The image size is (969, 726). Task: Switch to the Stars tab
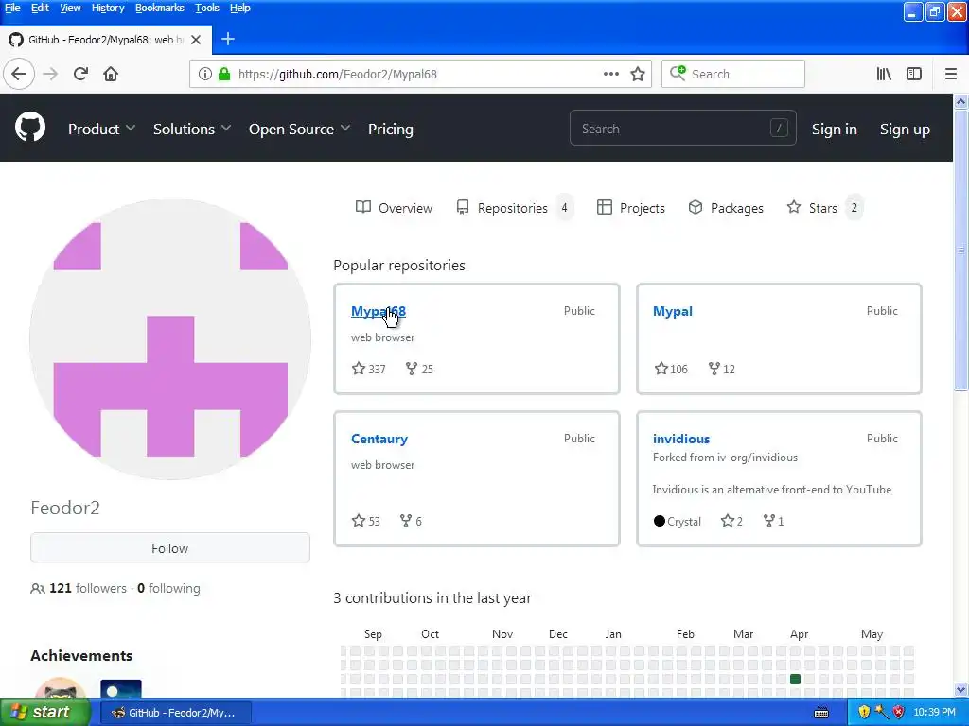[x=824, y=208]
